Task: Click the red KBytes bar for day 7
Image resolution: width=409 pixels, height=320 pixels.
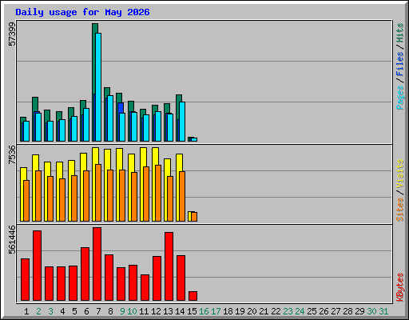Action: click(97, 264)
